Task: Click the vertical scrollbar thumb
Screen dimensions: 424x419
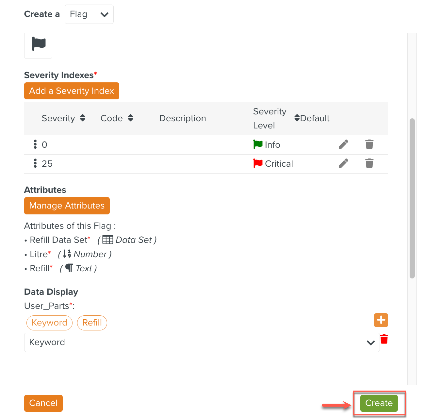Action: (412, 198)
